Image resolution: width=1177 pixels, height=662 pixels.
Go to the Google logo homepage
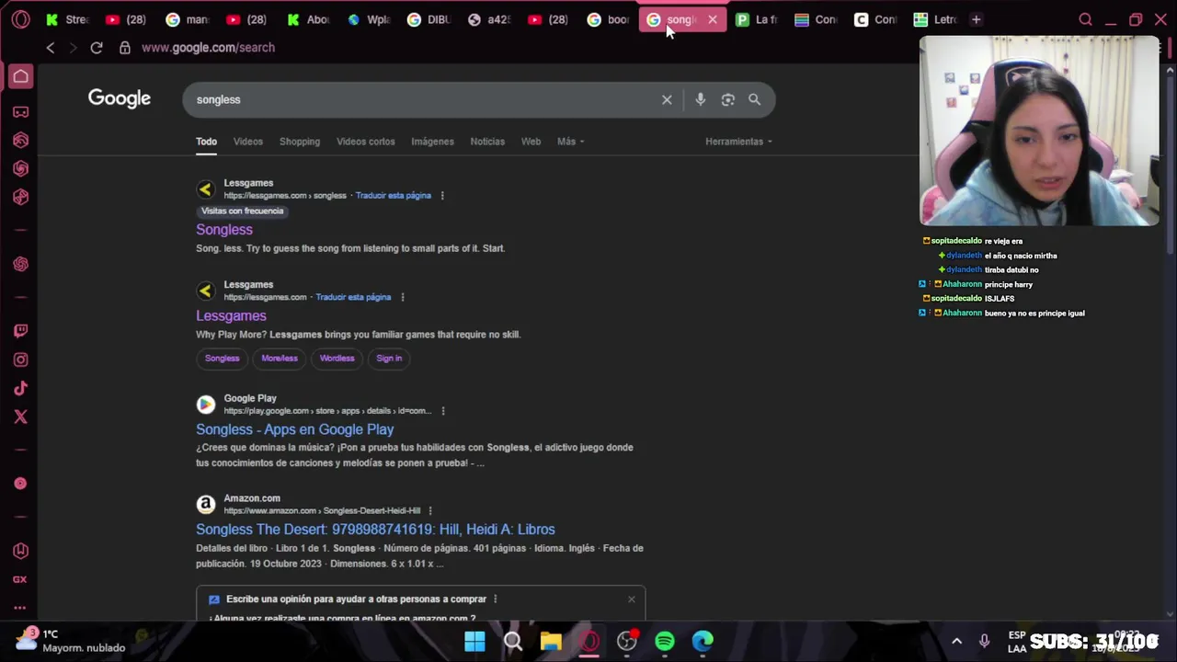[x=120, y=98]
